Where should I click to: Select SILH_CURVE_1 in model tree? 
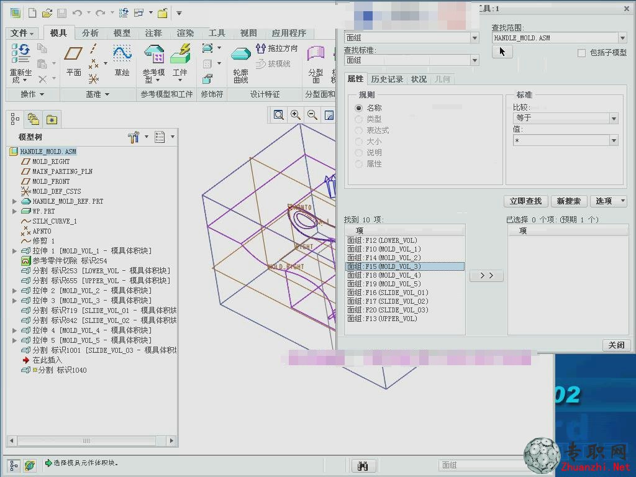(55, 221)
